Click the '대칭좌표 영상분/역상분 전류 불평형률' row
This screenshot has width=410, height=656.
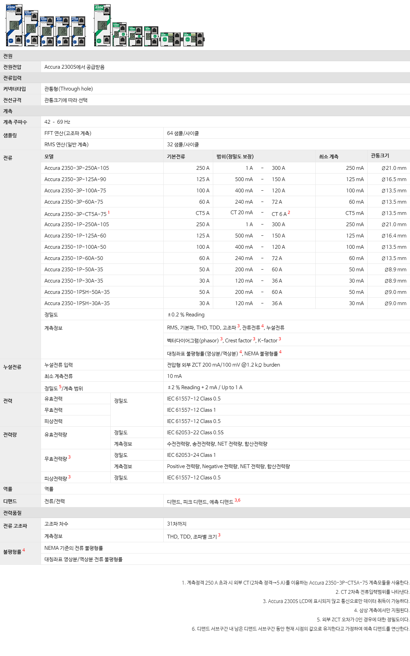[x=225, y=559]
